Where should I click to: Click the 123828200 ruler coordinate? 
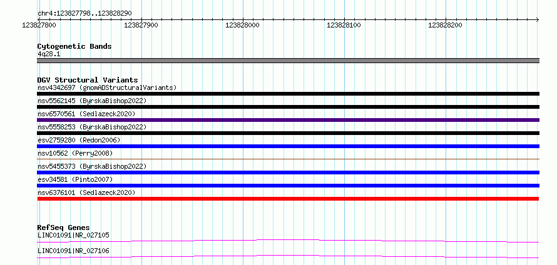pos(445,25)
